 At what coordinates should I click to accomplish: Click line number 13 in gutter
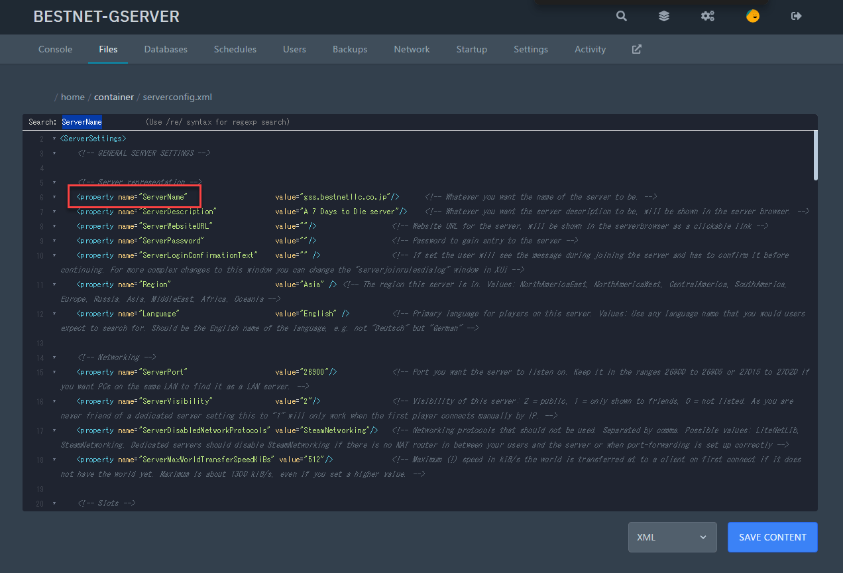pos(40,343)
